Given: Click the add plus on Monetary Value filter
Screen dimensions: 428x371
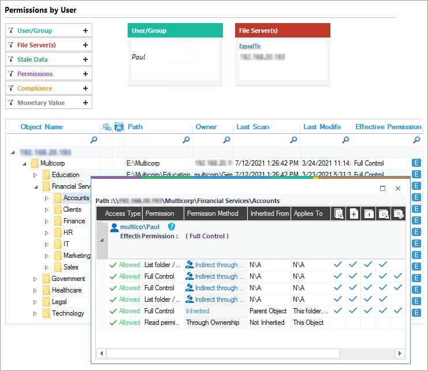Looking at the screenshot, I should [x=85, y=103].
